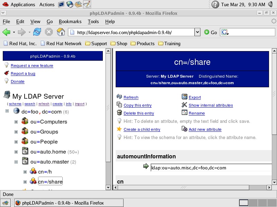Select the cn=/h tree entry

45,172
